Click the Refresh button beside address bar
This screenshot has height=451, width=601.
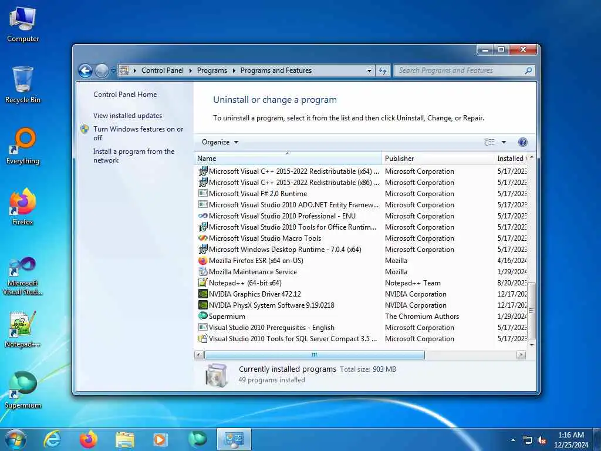[x=383, y=70]
